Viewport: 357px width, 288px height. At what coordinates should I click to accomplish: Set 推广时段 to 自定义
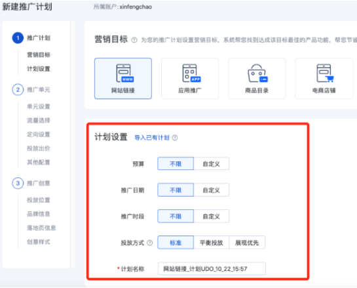[x=212, y=216]
